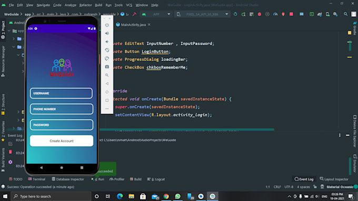
Task: Open the UTF-8 encoding selector
Action: tap(289, 187)
